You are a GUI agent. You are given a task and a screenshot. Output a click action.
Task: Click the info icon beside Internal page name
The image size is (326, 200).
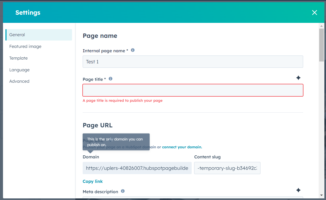pos(133,50)
